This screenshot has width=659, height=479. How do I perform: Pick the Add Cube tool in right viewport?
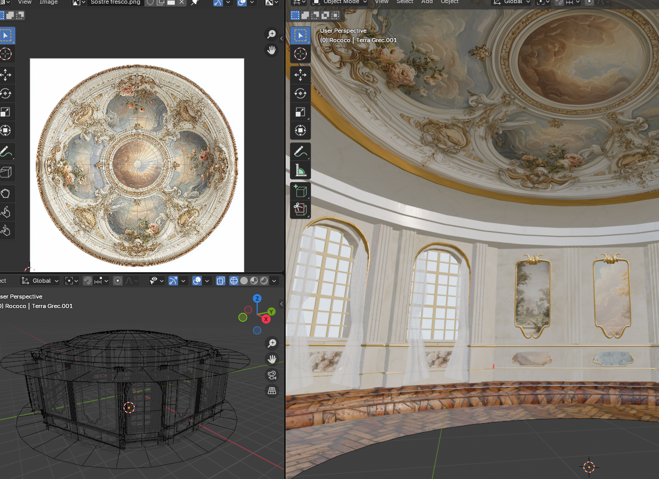tap(300, 191)
